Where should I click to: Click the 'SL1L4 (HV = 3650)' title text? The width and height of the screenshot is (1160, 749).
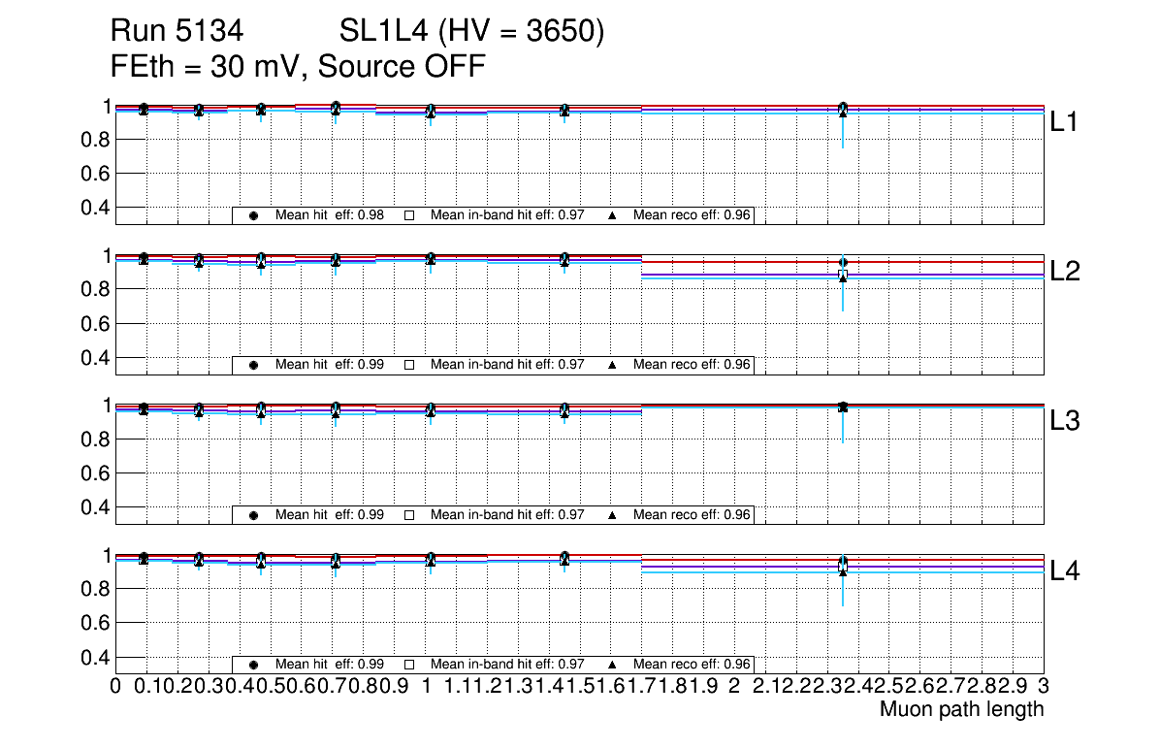coord(471,32)
